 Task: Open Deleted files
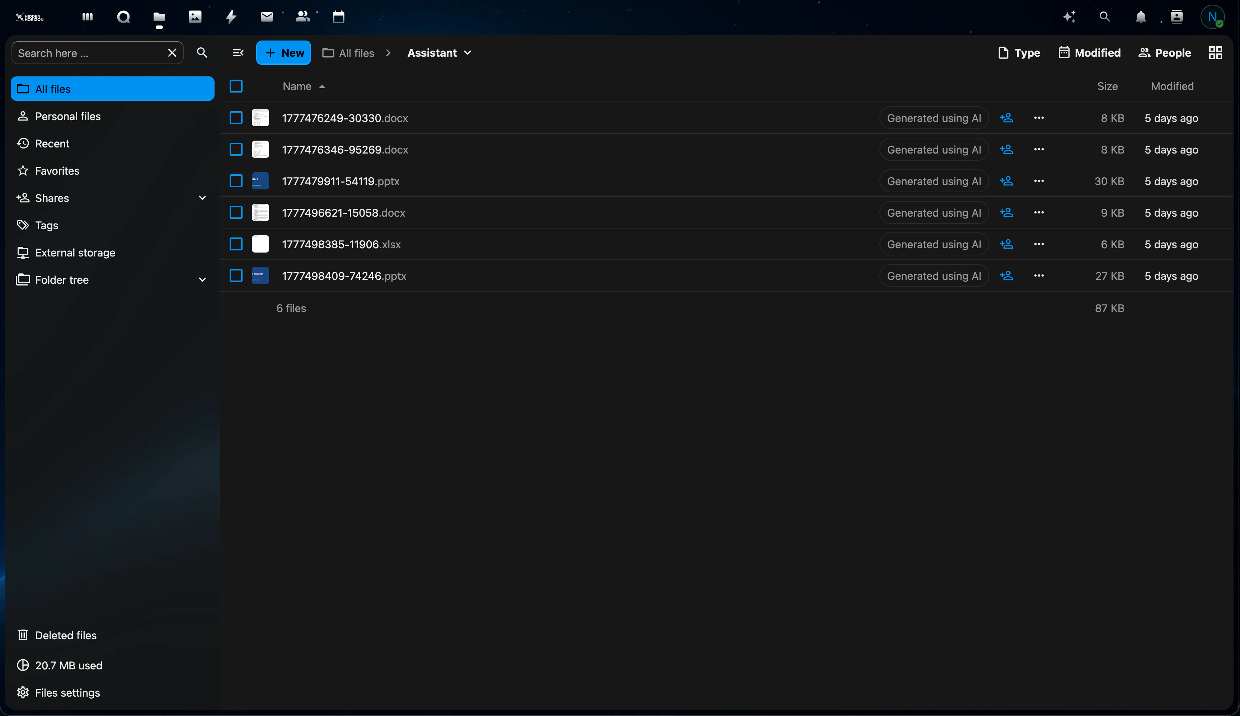(x=113, y=635)
